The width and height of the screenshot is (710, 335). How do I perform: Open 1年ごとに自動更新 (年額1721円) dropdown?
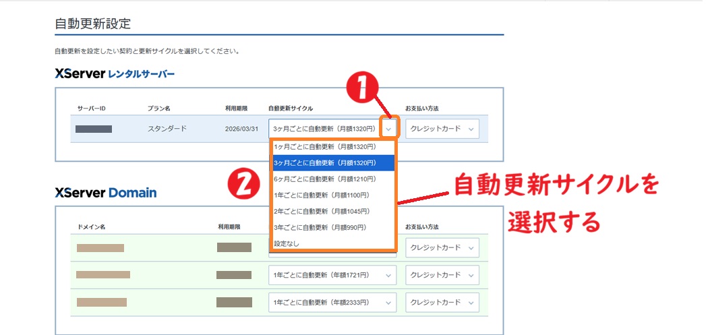[332, 275]
